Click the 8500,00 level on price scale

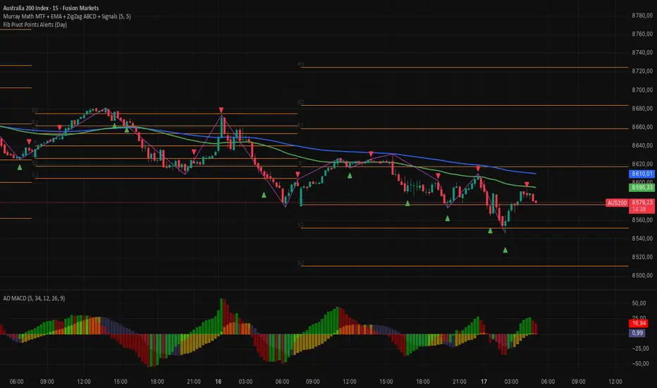tap(642, 275)
